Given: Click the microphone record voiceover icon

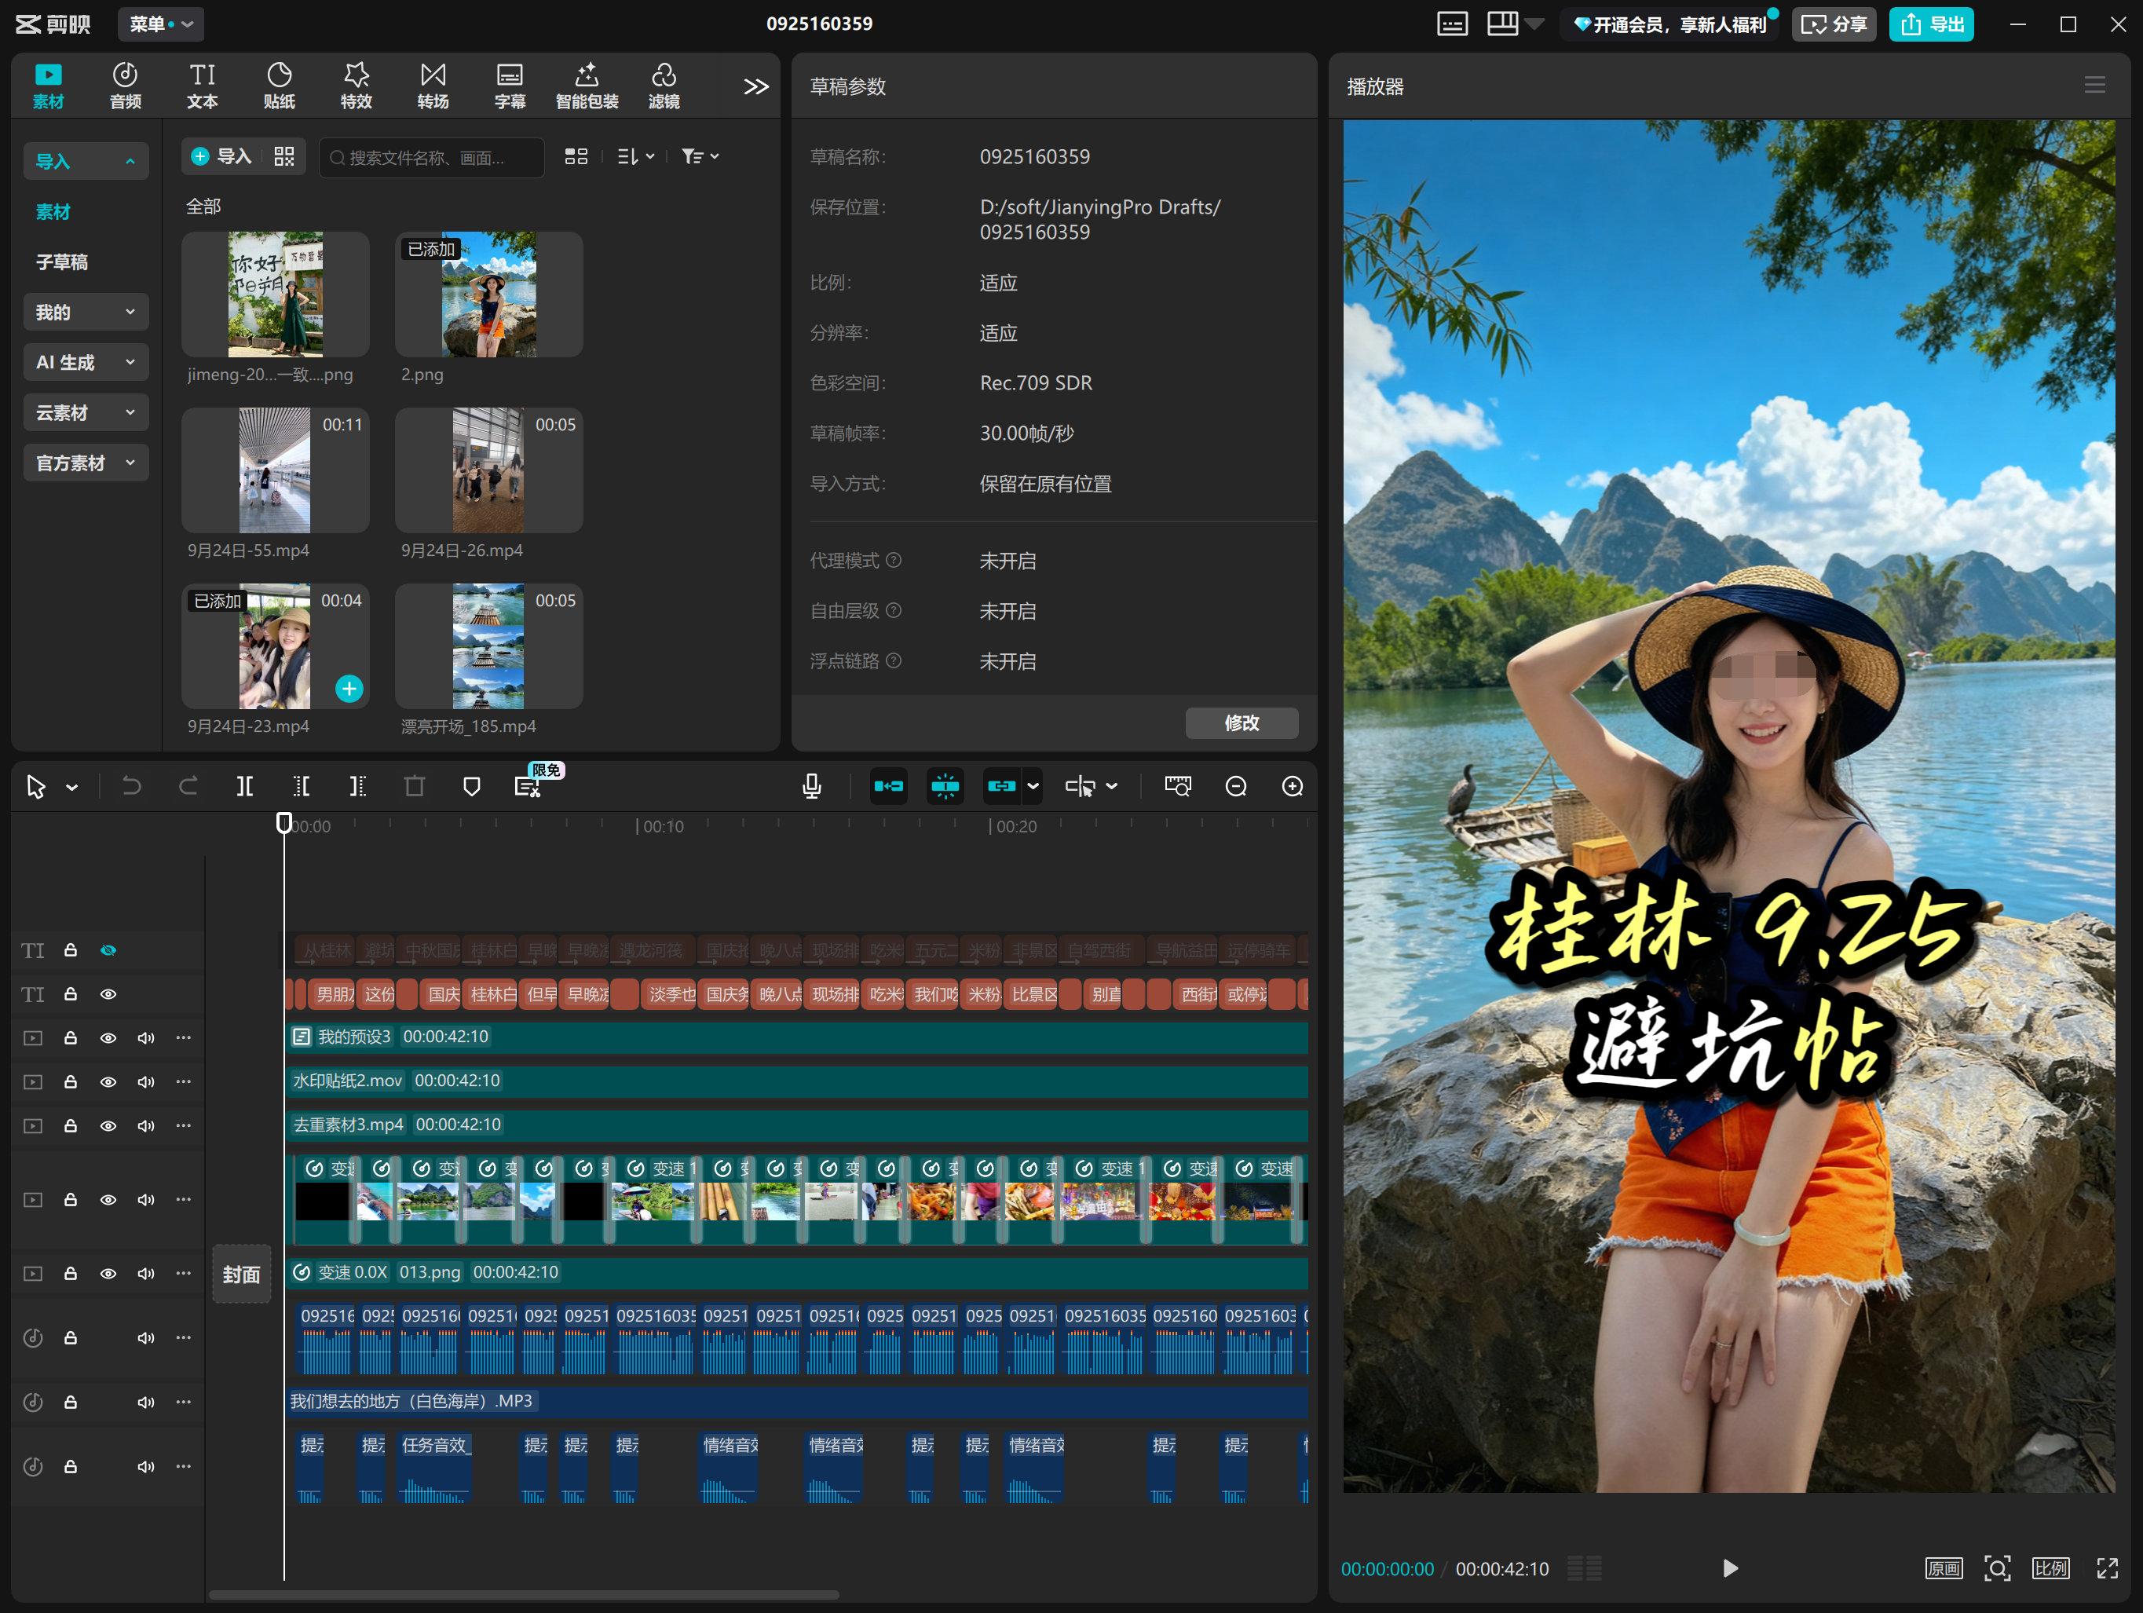Looking at the screenshot, I should (x=812, y=785).
